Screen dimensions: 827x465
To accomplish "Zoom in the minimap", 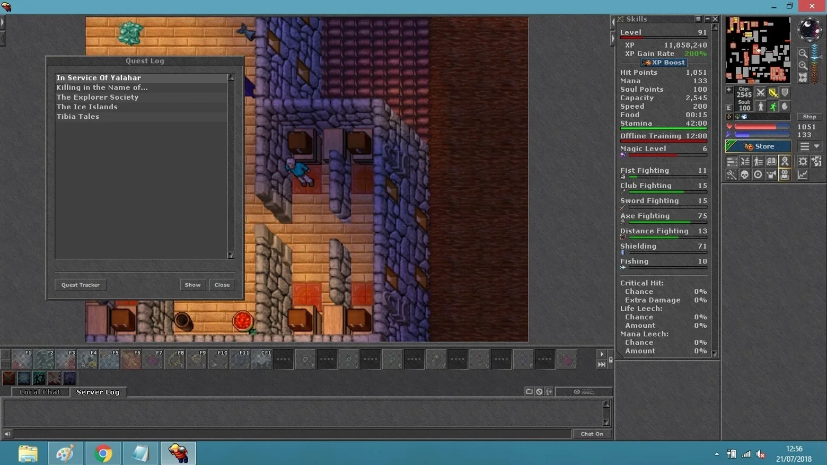I will pos(803,66).
